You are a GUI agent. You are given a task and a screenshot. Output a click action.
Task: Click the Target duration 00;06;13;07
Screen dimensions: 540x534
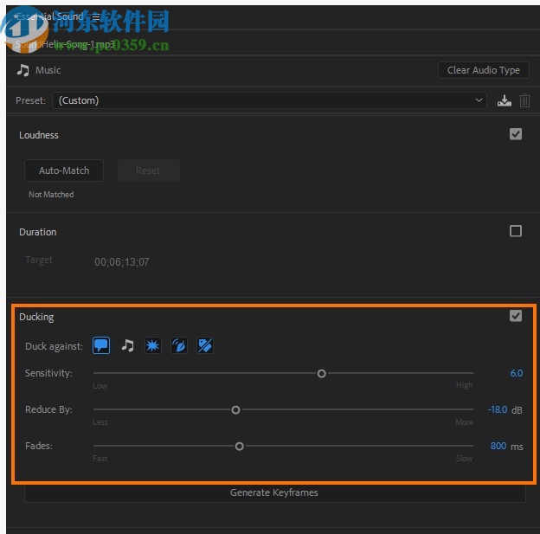click(x=122, y=262)
